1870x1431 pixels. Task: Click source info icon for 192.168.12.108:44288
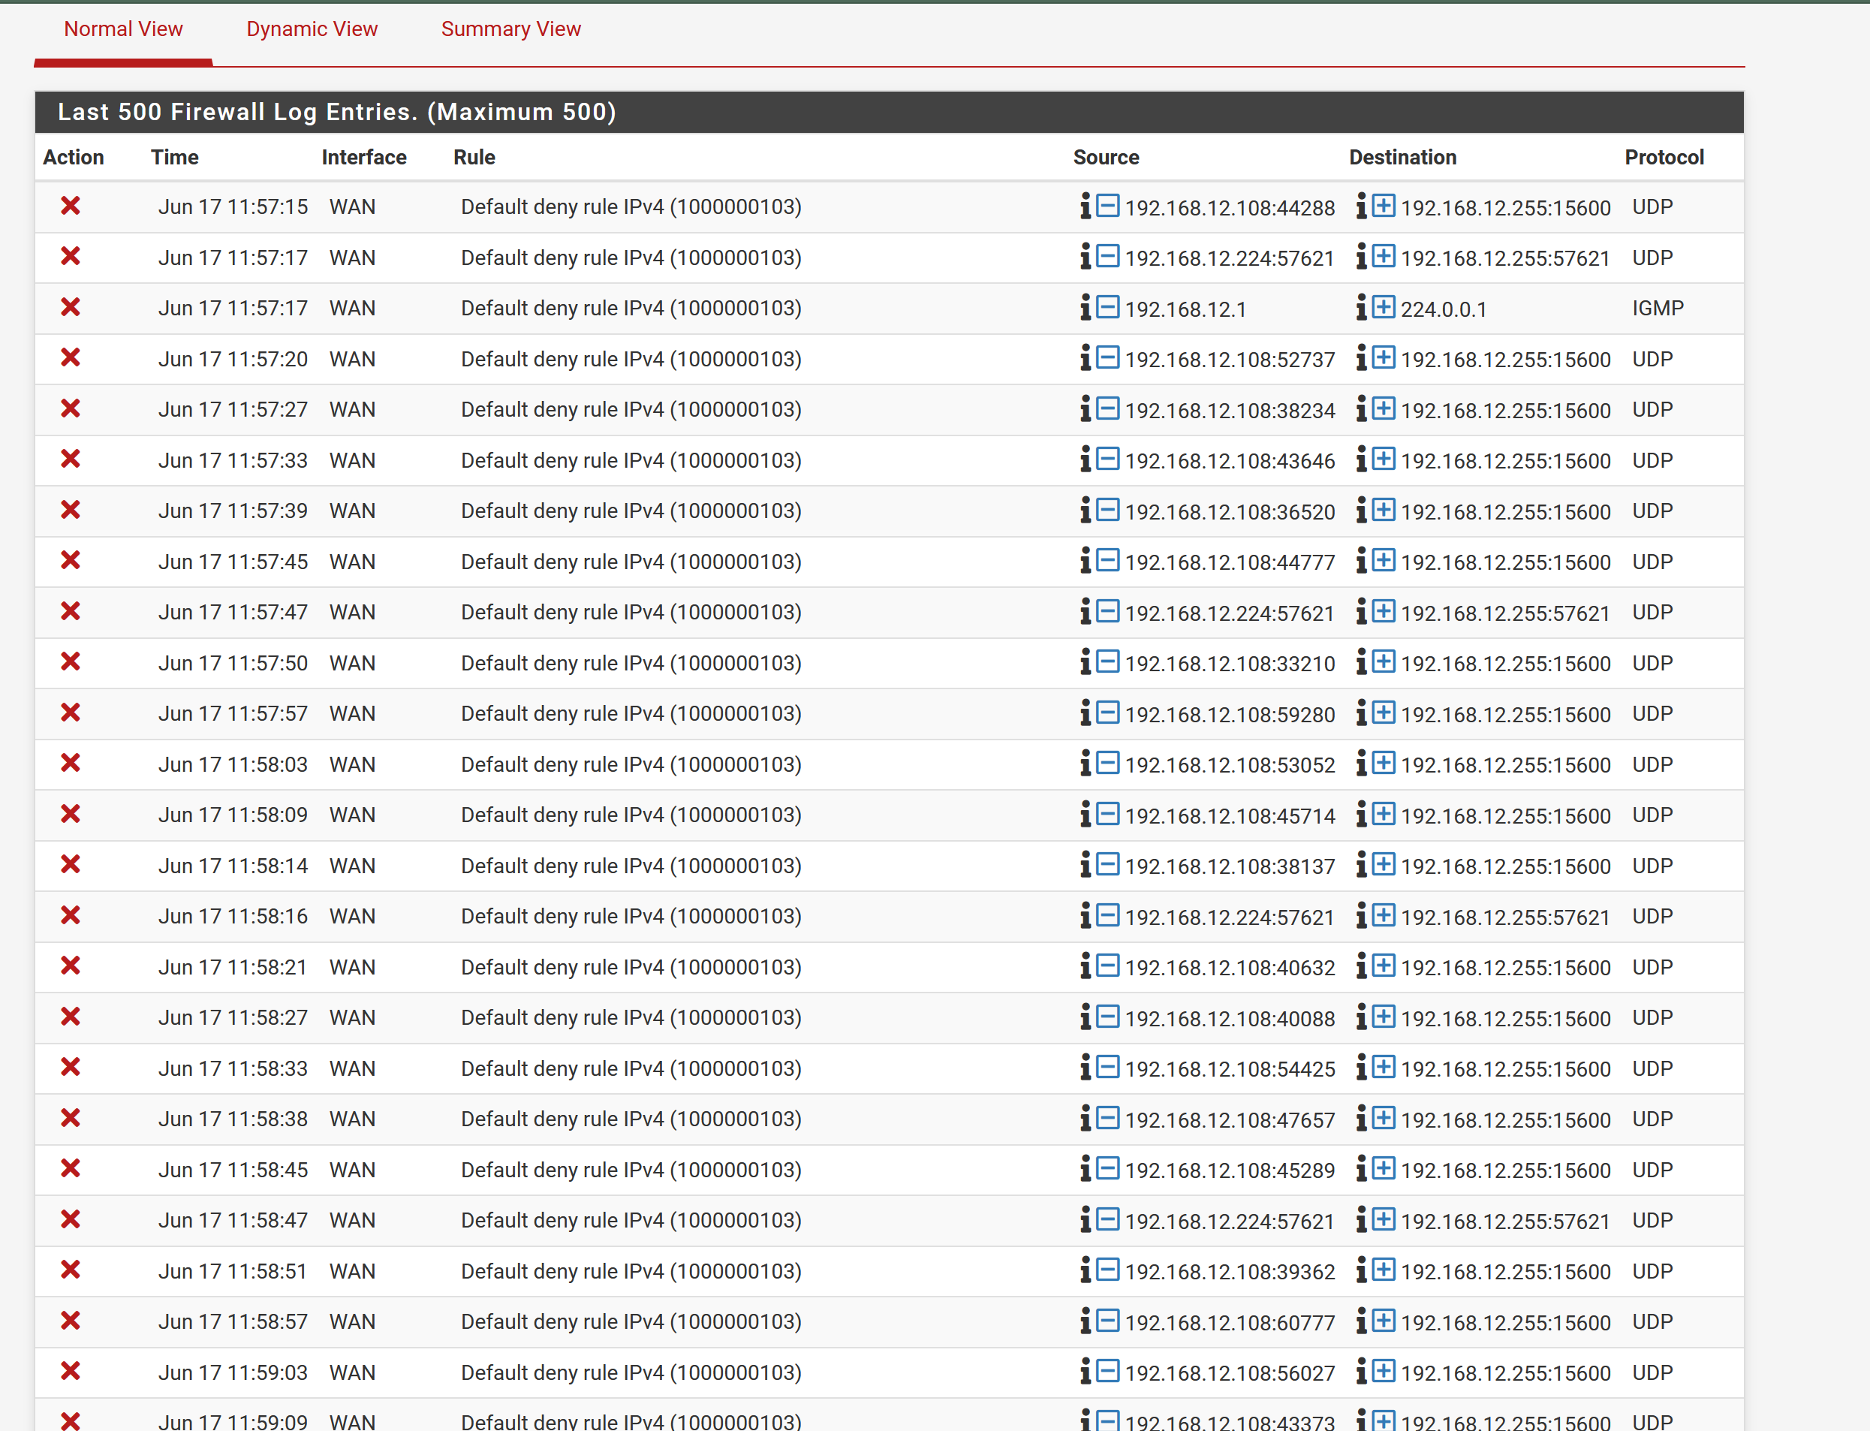1085,206
